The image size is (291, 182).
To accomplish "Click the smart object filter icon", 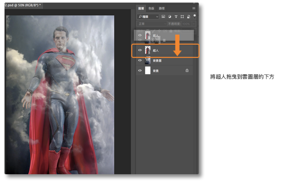I will click(188, 16).
